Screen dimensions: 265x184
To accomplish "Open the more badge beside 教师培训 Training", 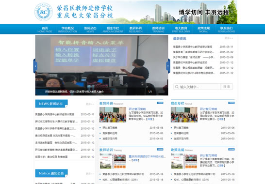I will (x=160, y=149).
